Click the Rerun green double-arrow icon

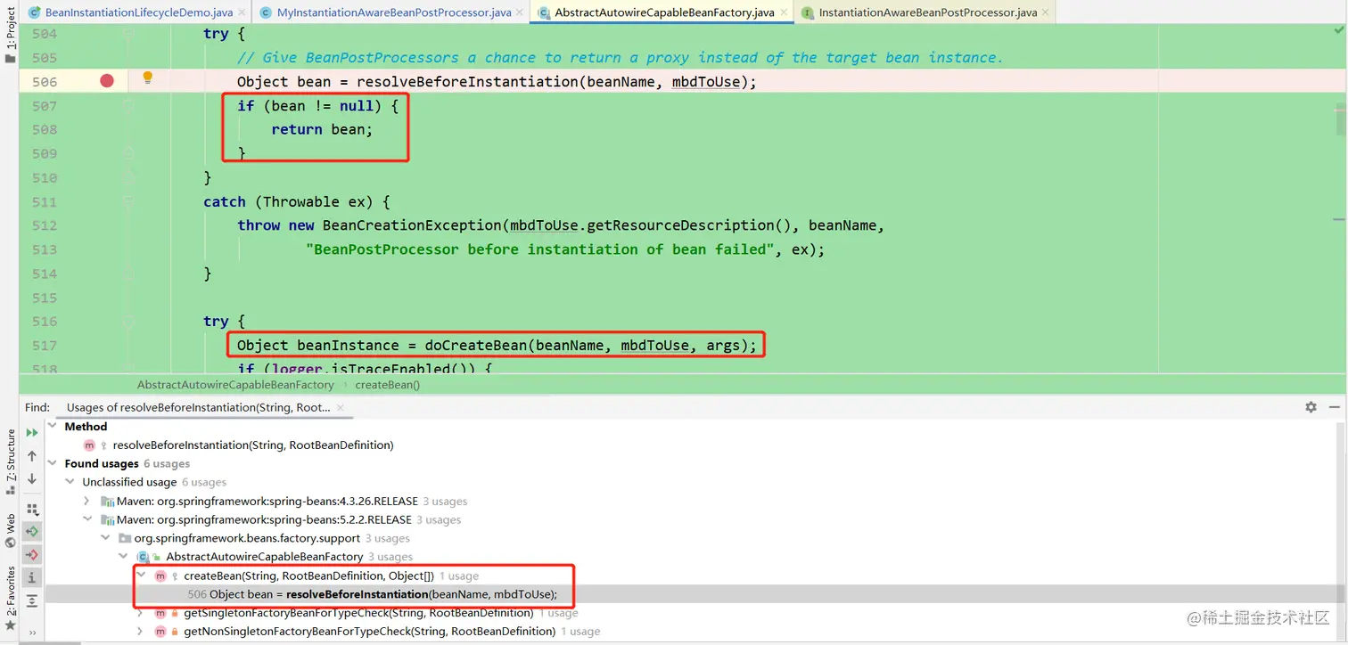(x=32, y=432)
